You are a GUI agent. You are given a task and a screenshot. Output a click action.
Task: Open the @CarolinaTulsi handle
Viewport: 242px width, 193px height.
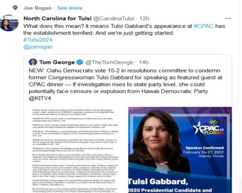click(x=114, y=18)
